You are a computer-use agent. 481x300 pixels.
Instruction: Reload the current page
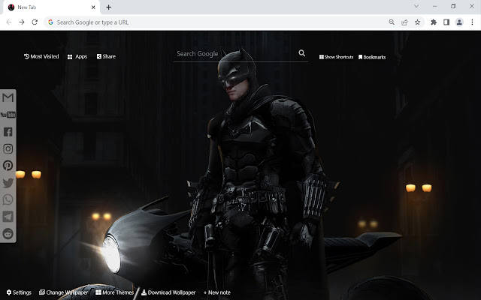point(35,22)
